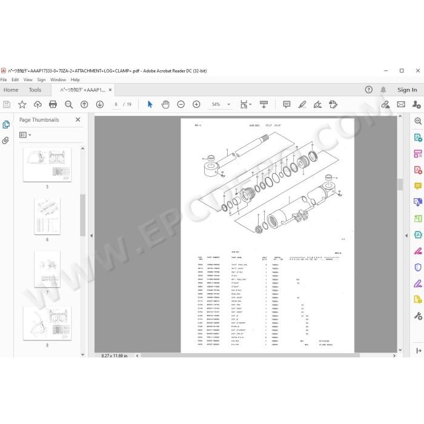Activate the Hand pan tool
Image resolution: width=424 pixels, height=424 pixels.
coord(165,104)
